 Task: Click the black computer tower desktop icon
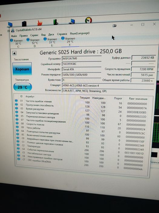(x=24, y=24)
